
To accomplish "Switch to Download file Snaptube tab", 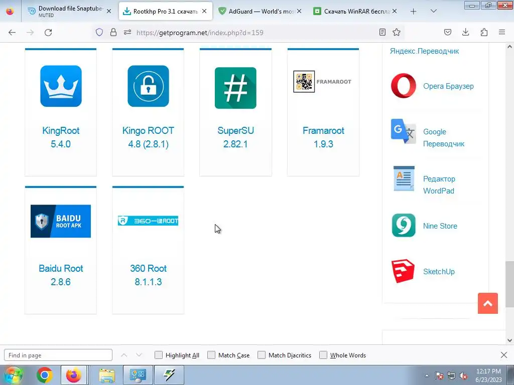I will click(x=69, y=11).
